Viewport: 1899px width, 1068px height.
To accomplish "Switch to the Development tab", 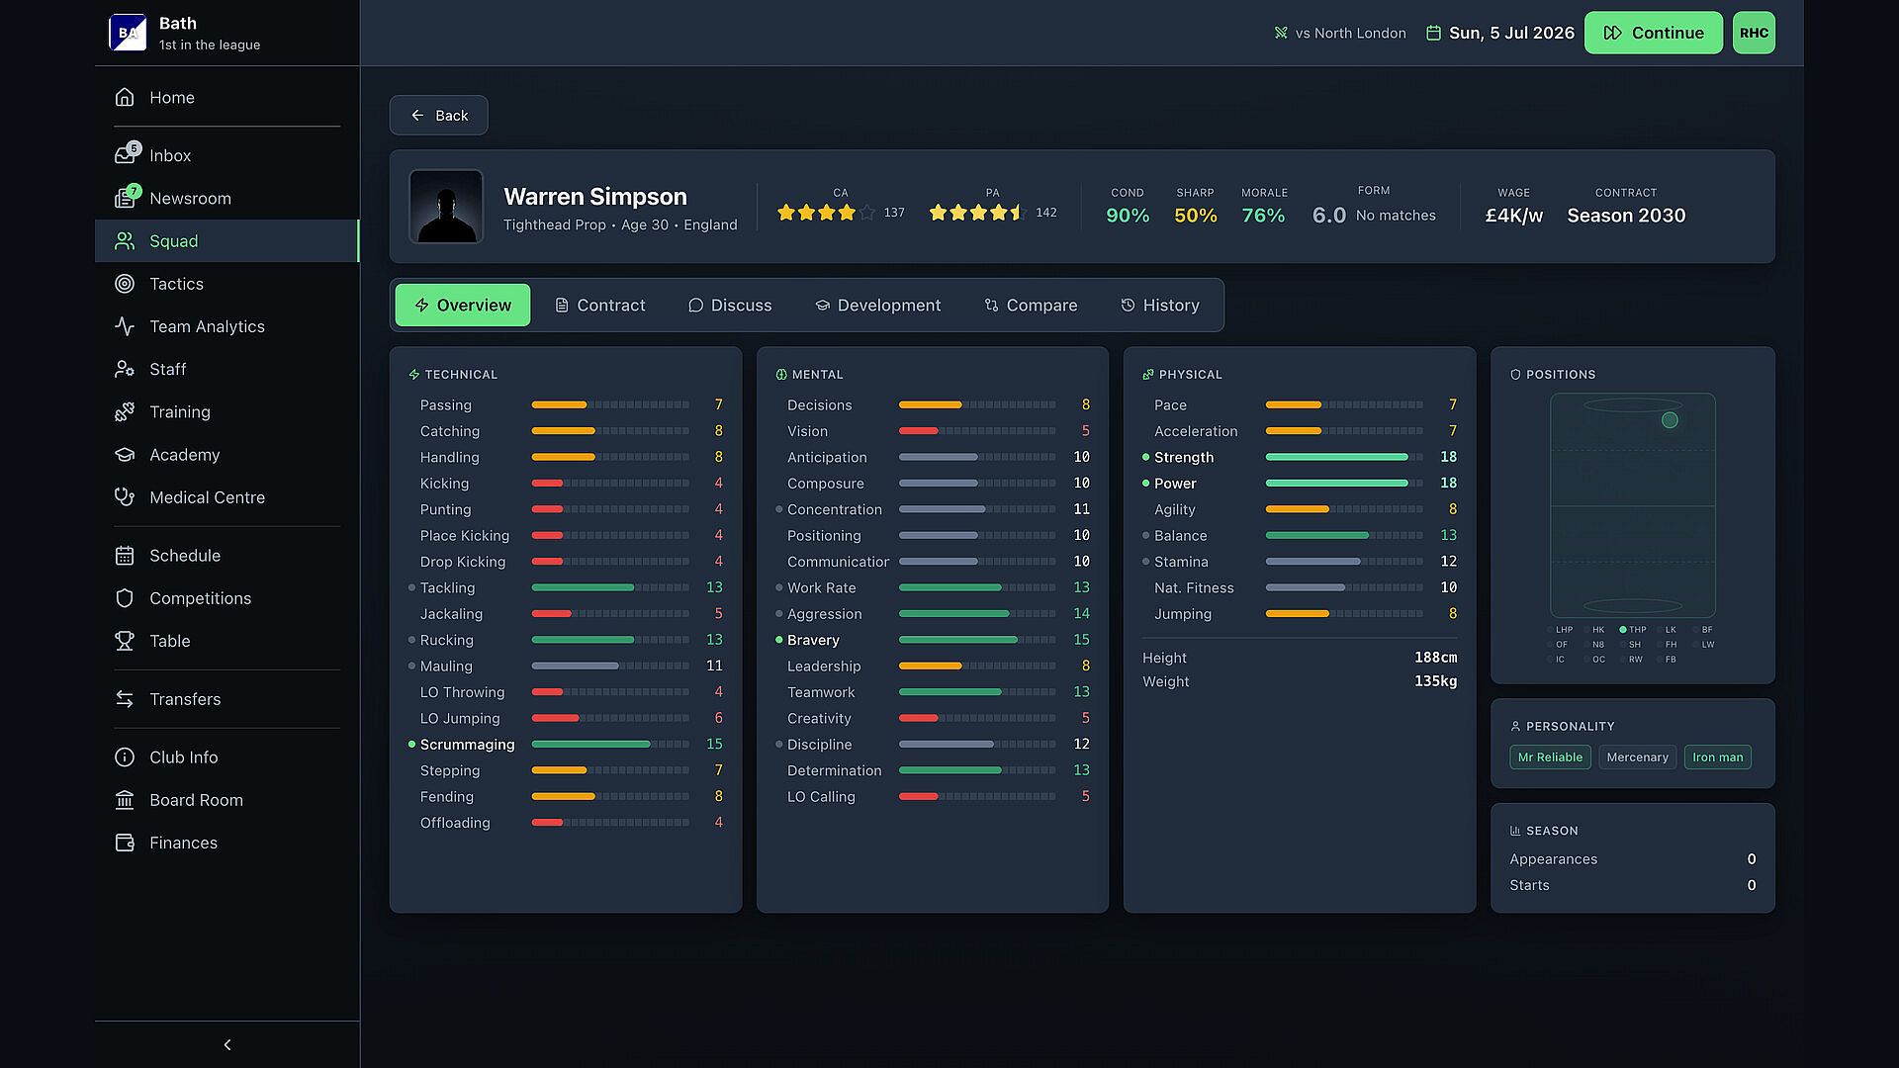I will point(877,306).
